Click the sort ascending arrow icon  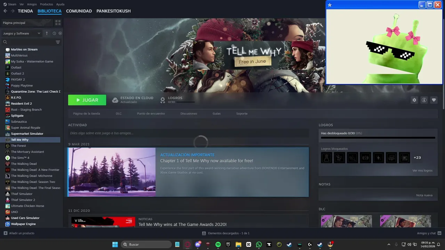[47, 33]
